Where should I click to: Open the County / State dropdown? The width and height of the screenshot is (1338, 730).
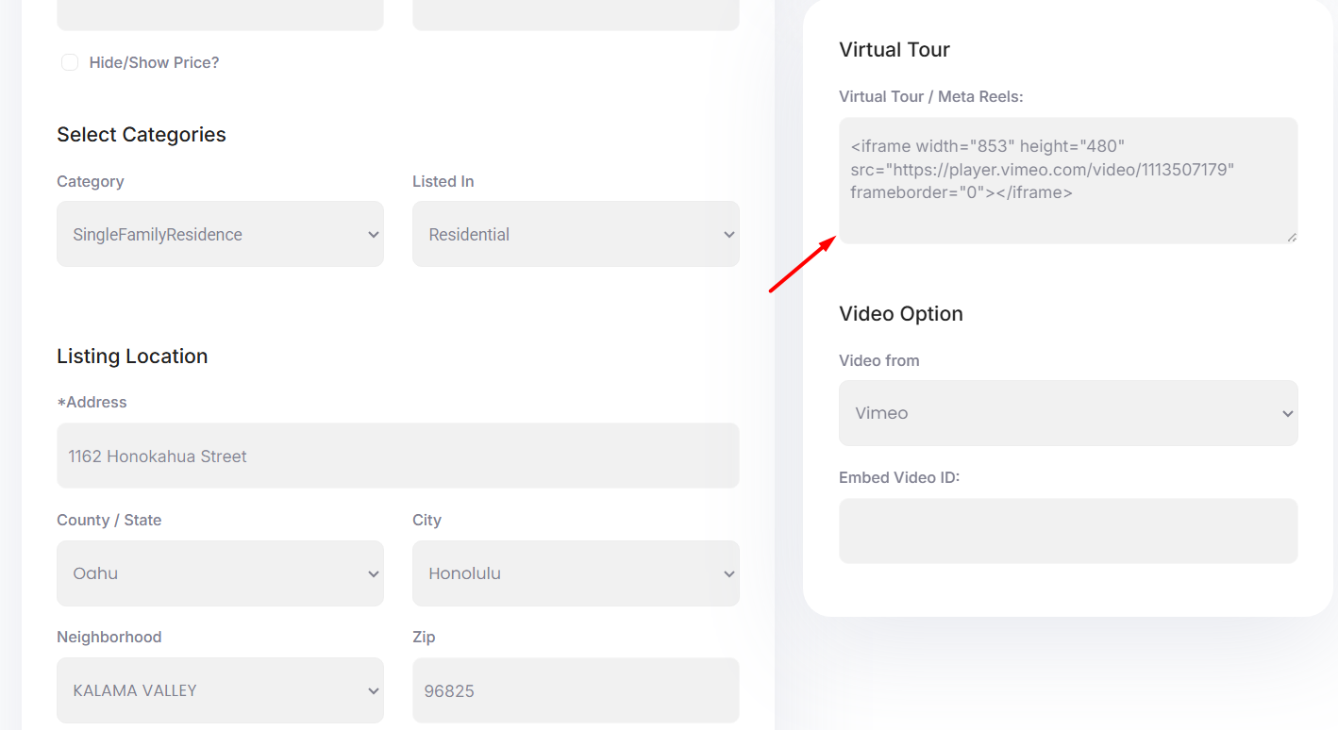pyautogui.click(x=220, y=573)
